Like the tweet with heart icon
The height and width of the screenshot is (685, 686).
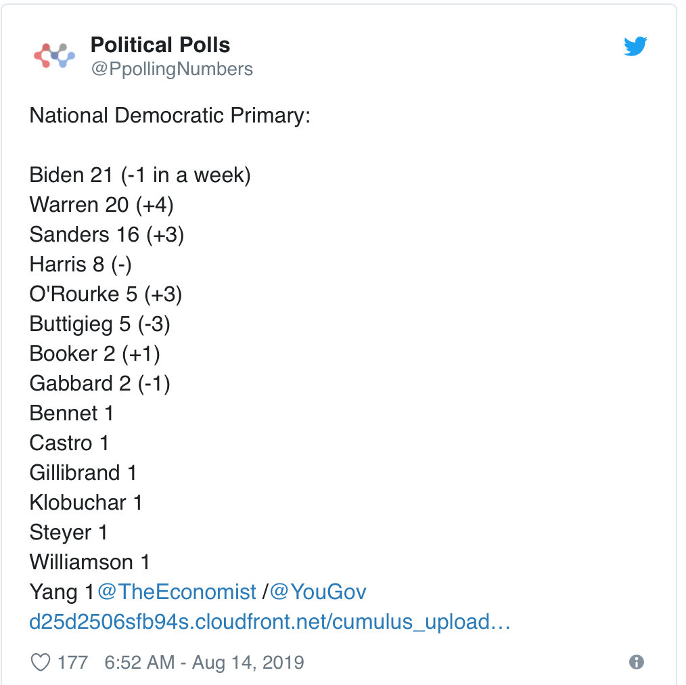(41, 662)
